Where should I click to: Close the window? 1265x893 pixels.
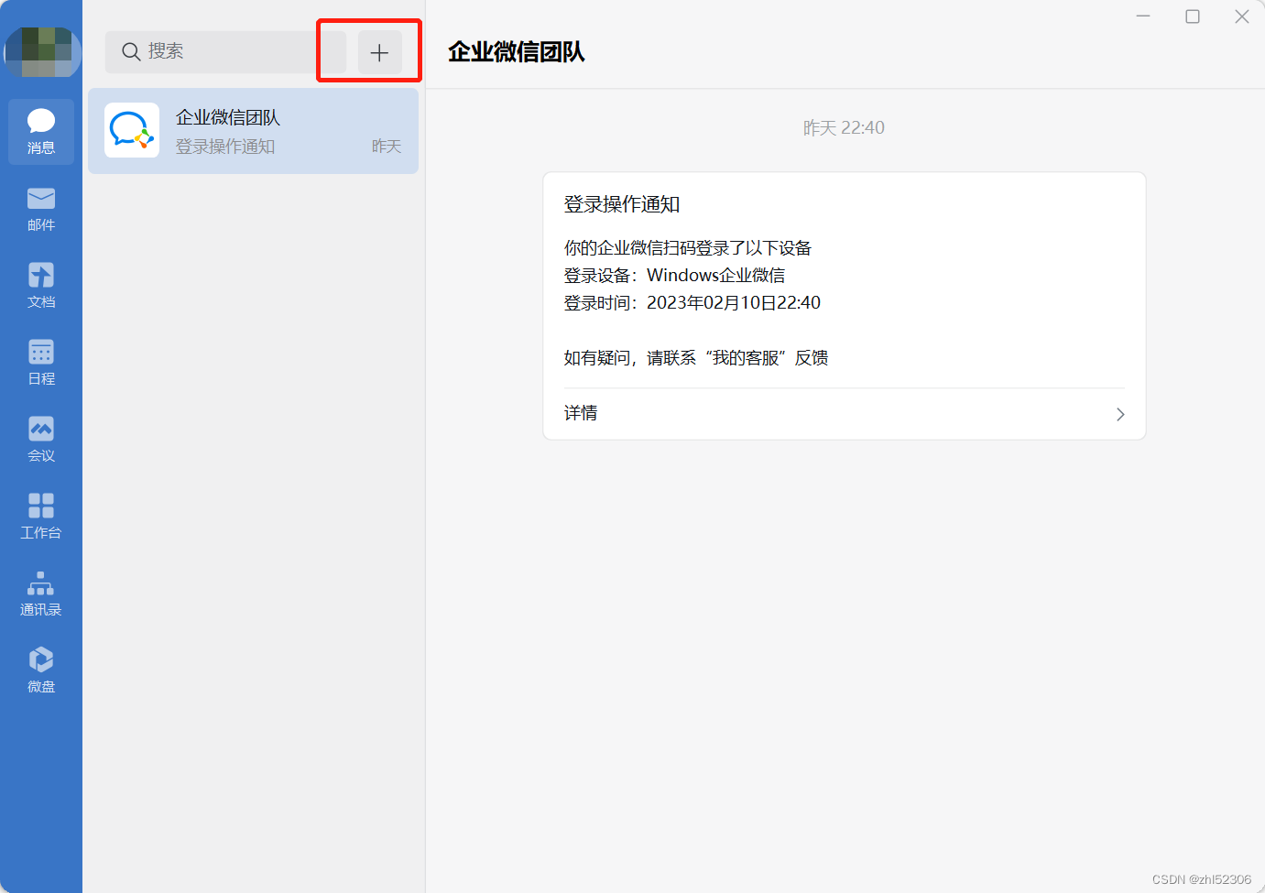1242,16
